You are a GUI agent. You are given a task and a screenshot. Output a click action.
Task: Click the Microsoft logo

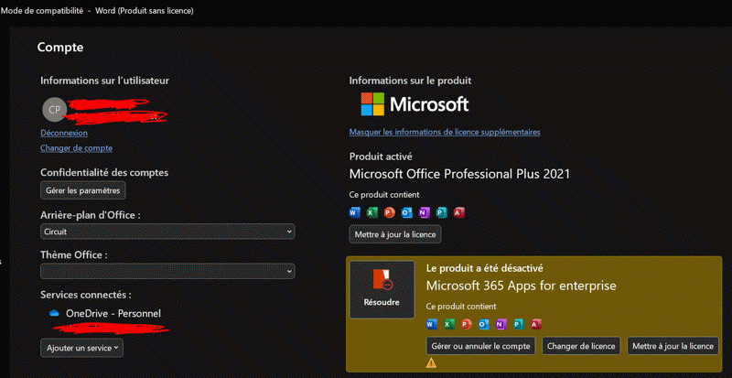[x=414, y=103]
